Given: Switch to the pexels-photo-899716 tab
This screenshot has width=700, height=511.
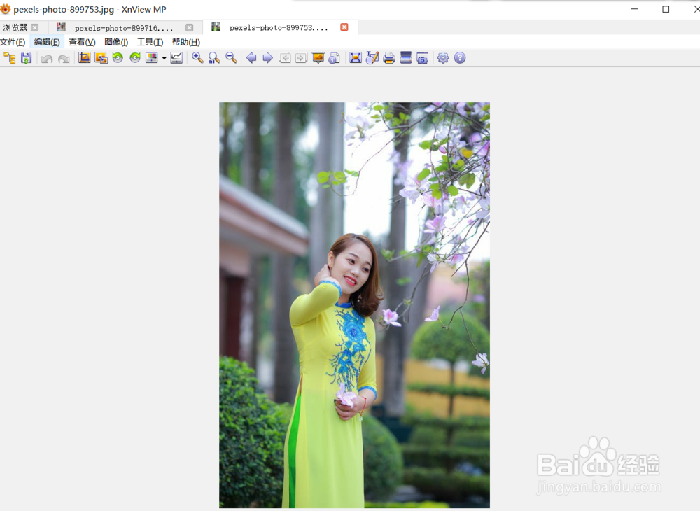Looking at the screenshot, I should 124,28.
